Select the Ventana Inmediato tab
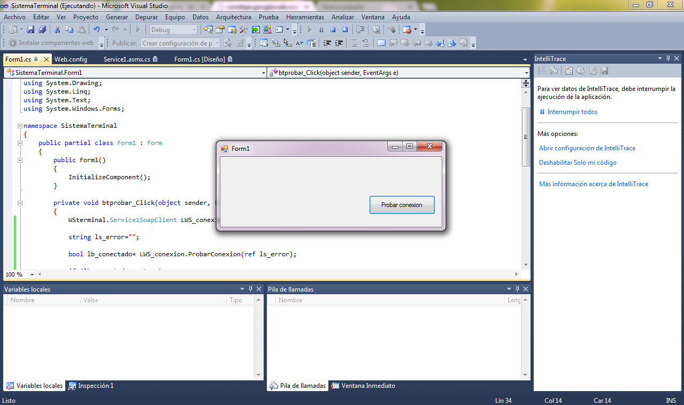Viewport: 684px width, 405px height. [x=363, y=386]
